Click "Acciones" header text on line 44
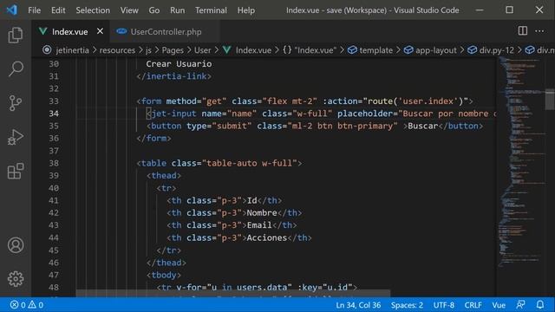The image size is (555, 312). click(267, 237)
